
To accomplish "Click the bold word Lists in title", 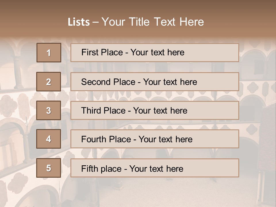I will coord(79,22).
